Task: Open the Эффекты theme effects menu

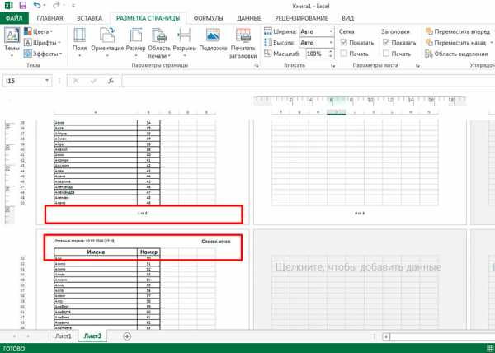Action: 43,54
